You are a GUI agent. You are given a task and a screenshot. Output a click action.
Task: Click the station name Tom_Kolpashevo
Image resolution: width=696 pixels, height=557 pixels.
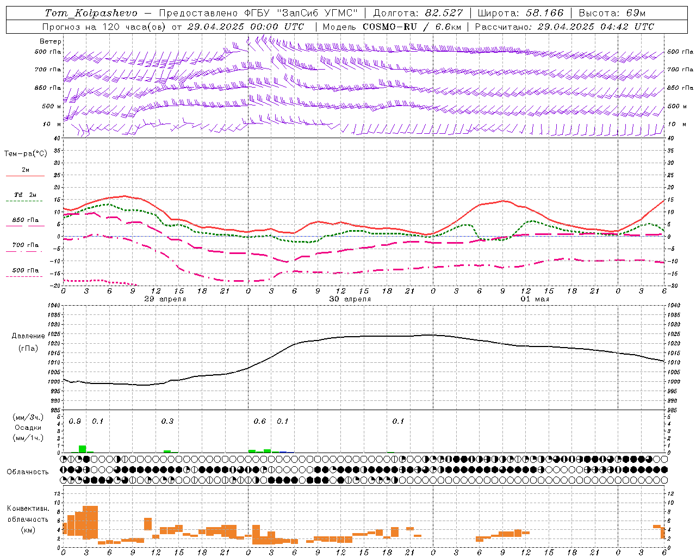click(x=91, y=13)
